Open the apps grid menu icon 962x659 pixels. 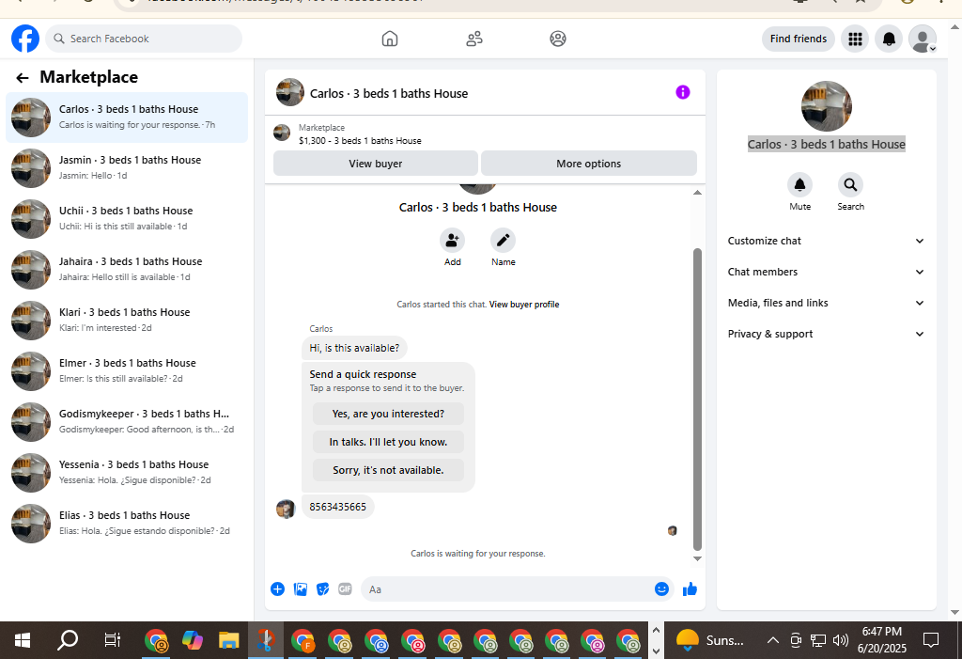(x=855, y=39)
